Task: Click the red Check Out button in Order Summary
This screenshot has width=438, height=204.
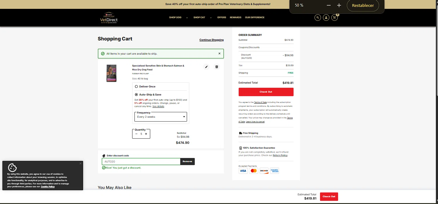Action: [x=266, y=92]
